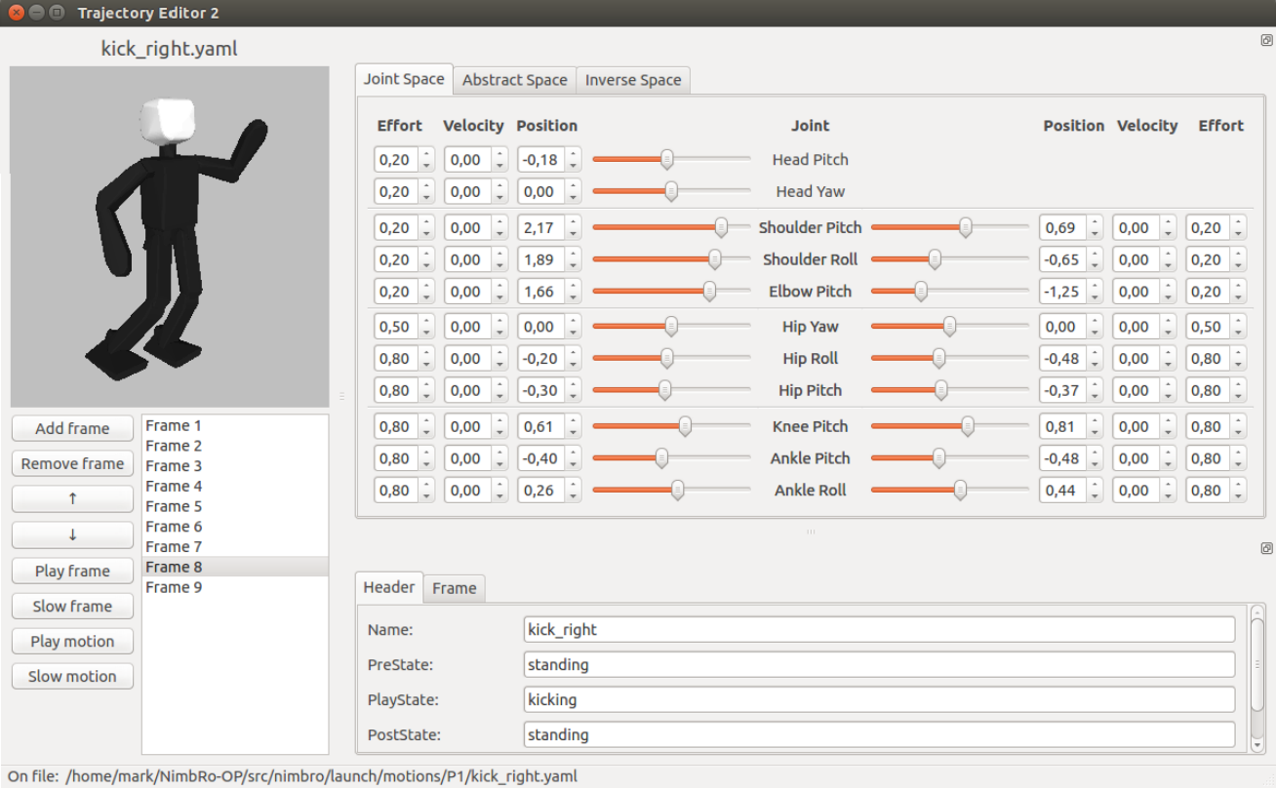Image resolution: width=1276 pixels, height=790 pixels.
Task: Click the right Hip Roll position stepper arrows
Action: (x=1095, y=358)
